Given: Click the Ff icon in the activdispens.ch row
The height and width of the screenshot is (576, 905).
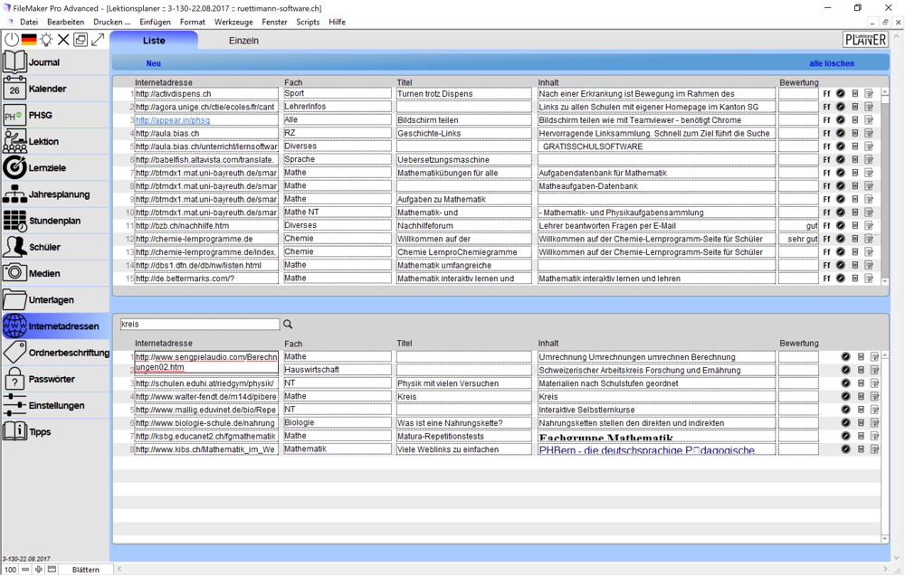Looking at the screenshot, I should [826, 93].
